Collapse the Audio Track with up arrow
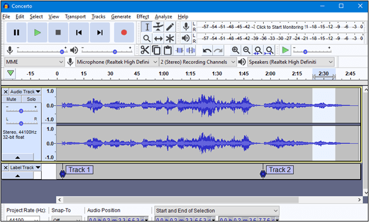 coord(18,157)
